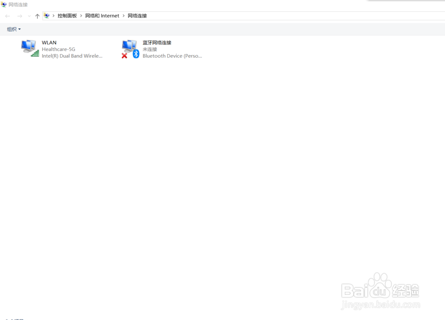This screenshot has height=320, width=445.
Task: Go forward with the forward arrow
Action: [x=20, y=16]
